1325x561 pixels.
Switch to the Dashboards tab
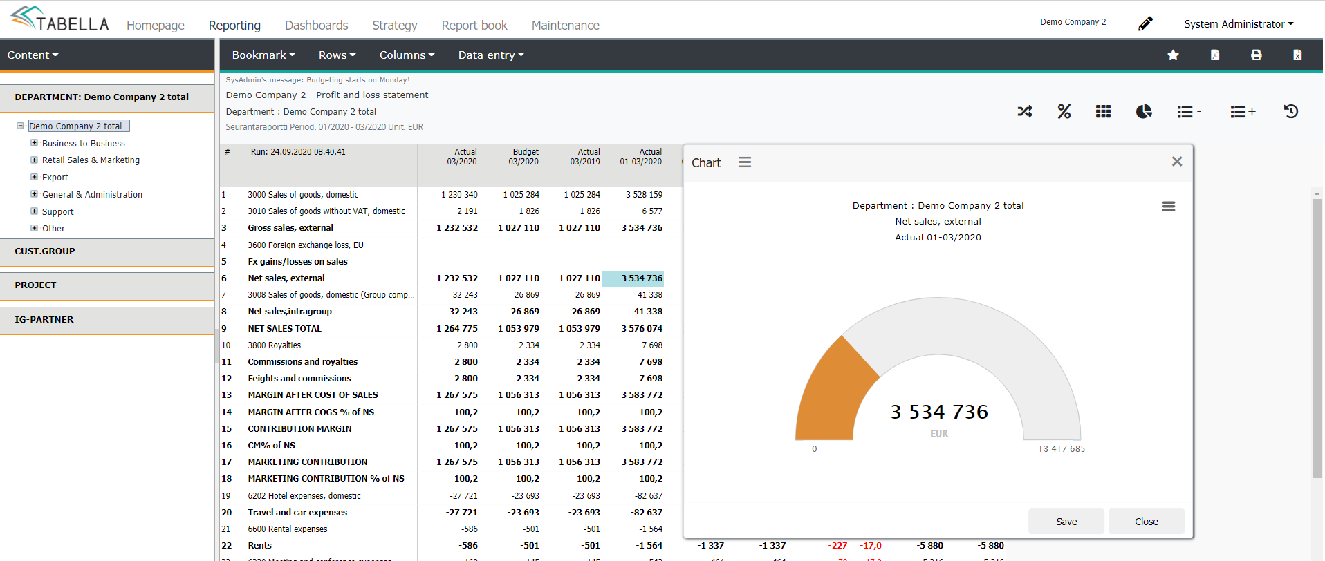click(317, 26)
